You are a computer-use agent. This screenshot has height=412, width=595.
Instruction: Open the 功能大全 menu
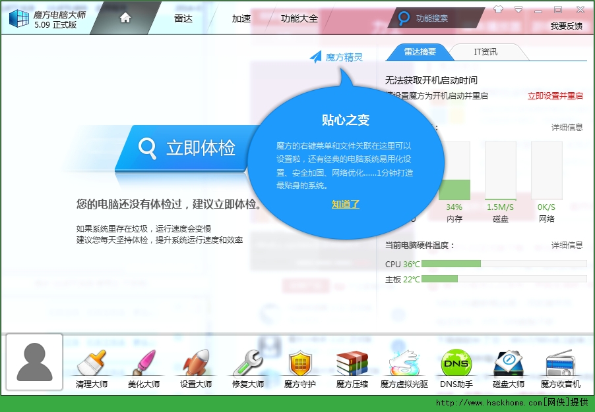coord(299,18)
